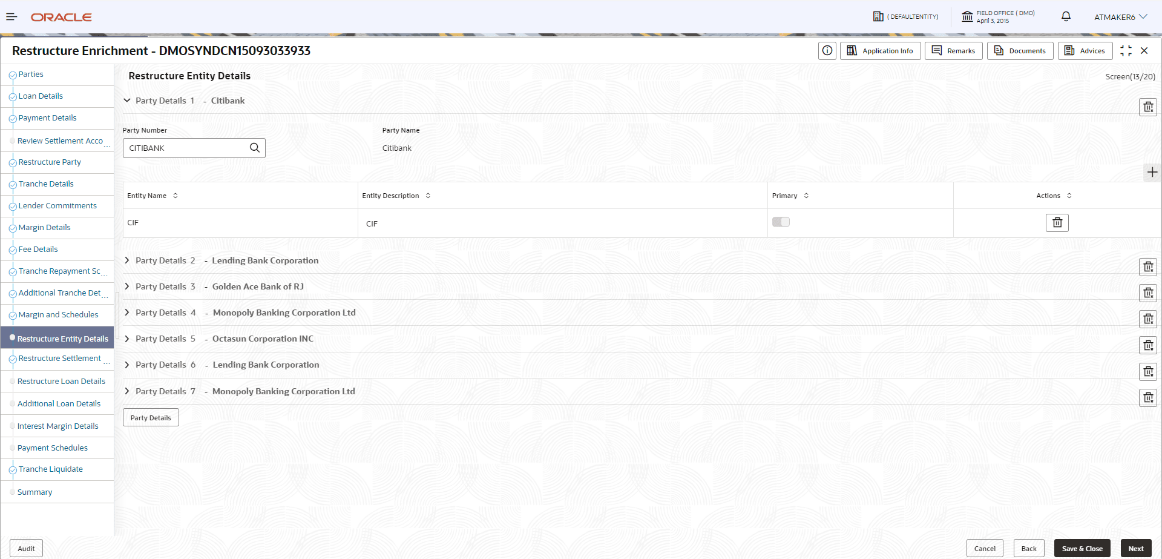This screenshot has width=1162, height=559.
Task: Open the ATMAKER6 user dropdown
Action: tap(1120, 17)
